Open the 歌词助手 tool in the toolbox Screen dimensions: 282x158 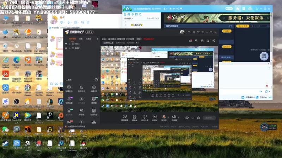[94, 112]
